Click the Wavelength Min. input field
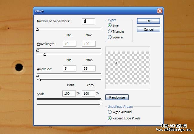This screenshot has width=194, height=134. 70,44
